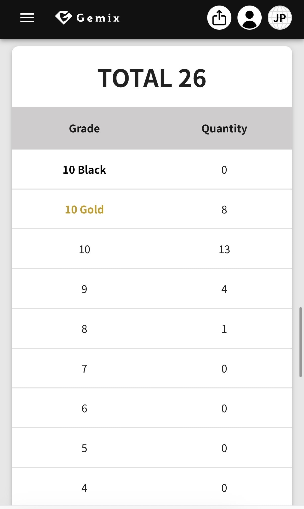The width and height of the screenshot is (304, 509).
Task: Select the grade 5 row
Action: tap(152, 448)
